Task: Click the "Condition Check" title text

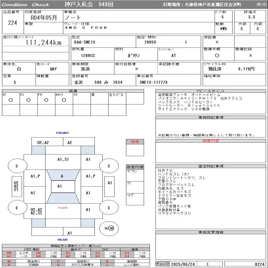Action: 25,5
